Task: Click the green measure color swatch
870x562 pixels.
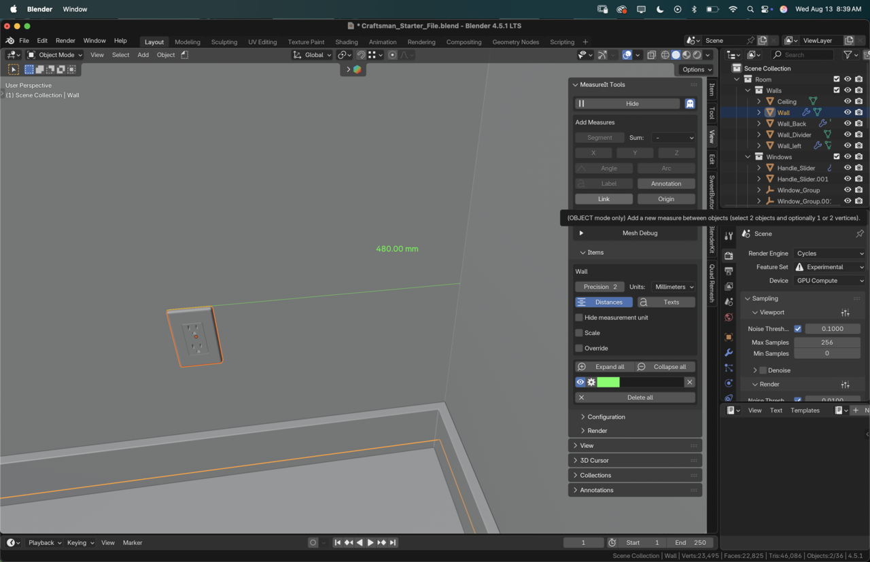Action: coord(608,383)
